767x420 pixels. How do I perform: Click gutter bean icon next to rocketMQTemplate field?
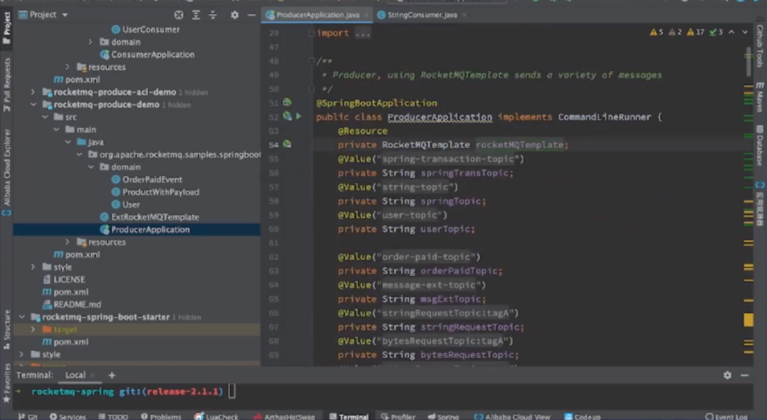287,144
